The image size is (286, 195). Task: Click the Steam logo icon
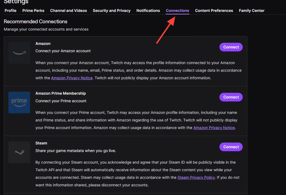(x=19, y=152)
